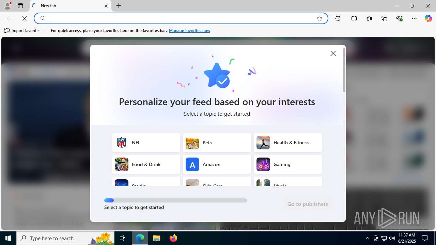Select the NFL topic
The width and height of the screenshot is (436, 245).
point(146,143)
